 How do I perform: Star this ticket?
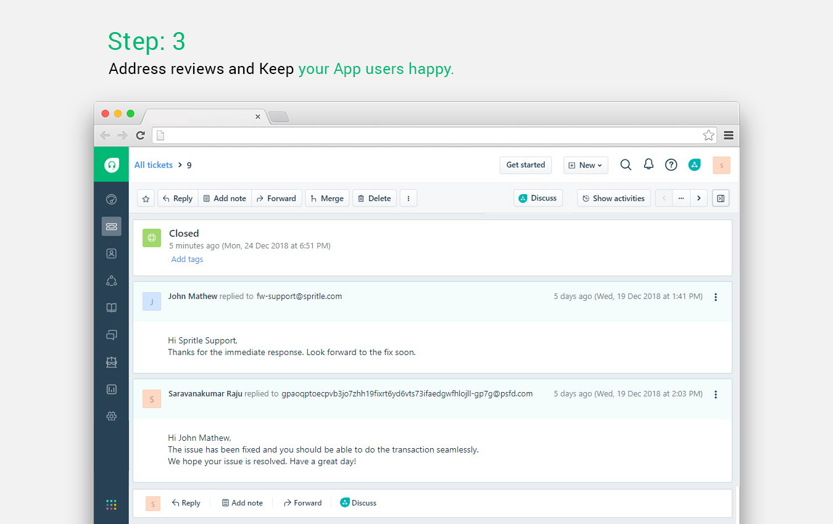(x=146, y=199)
